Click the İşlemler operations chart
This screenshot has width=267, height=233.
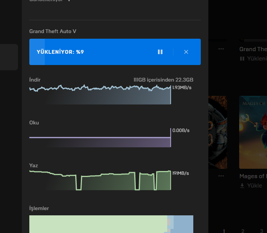(x=111, y=224)
